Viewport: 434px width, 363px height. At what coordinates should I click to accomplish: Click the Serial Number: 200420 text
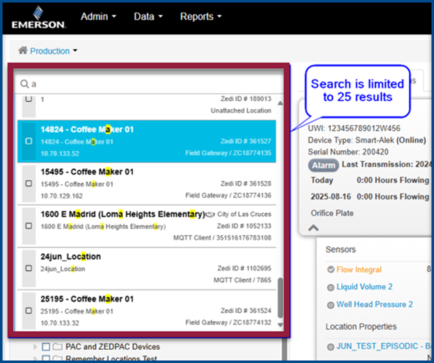[348, 152]
